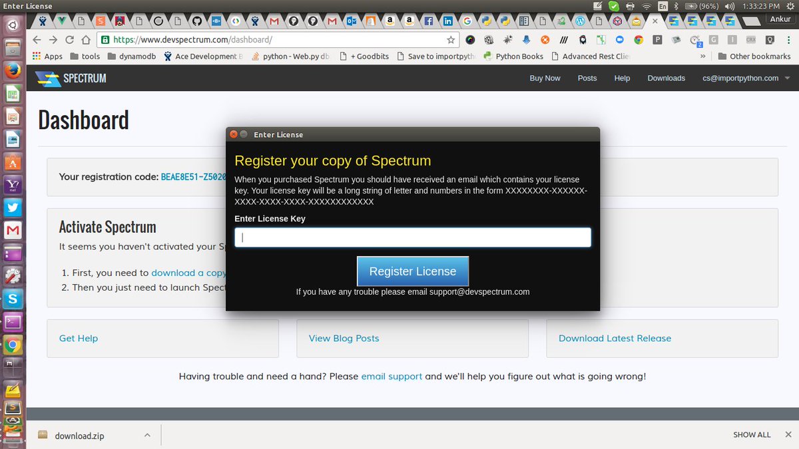
Task: Open download.zip from the downloads bar
Action: pyautogui.click(x=79, y=436)
